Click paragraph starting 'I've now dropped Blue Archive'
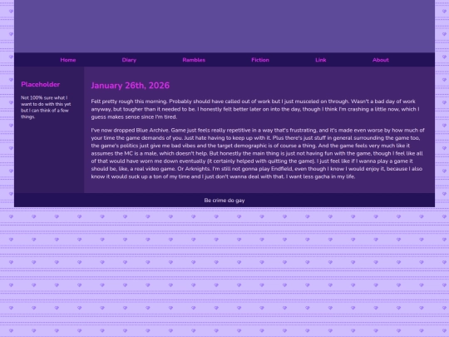The width and height of the screenshot is (449, 337). [x=258, y=153]
